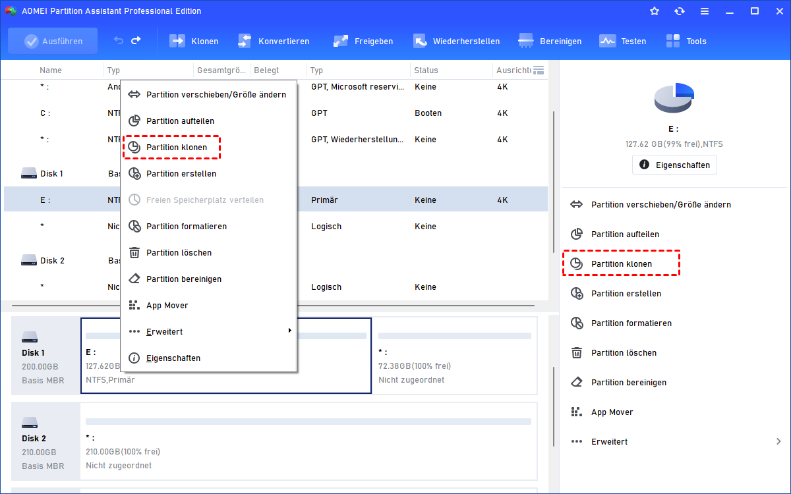Open the Konvertieren toolbar item
This screenshot has width=791, height=494.
273,41
